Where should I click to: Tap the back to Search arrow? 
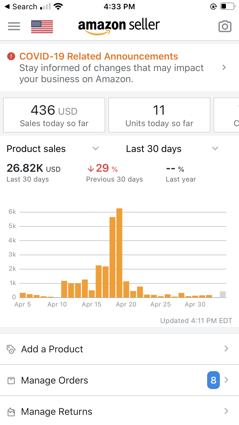coord(7,7)
